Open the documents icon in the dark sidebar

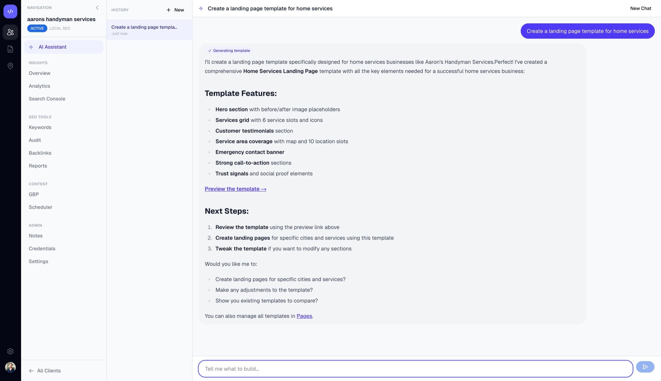(x=10, y=49)
